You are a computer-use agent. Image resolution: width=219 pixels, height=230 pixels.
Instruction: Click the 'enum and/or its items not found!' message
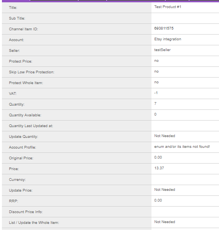tap(182, 147)
